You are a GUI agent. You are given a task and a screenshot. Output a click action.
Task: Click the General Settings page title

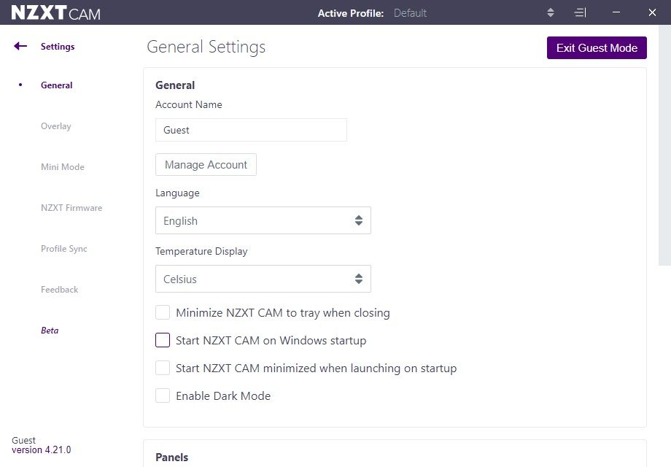pyautogui.click(x=206, y=47)
